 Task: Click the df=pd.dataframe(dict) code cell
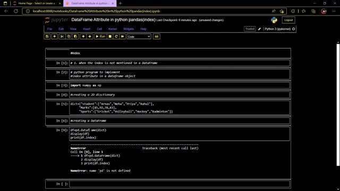click(180, 134)
